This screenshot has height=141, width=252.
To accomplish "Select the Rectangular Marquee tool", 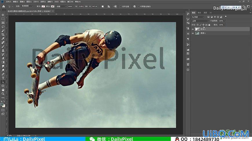I will point(3,19).
